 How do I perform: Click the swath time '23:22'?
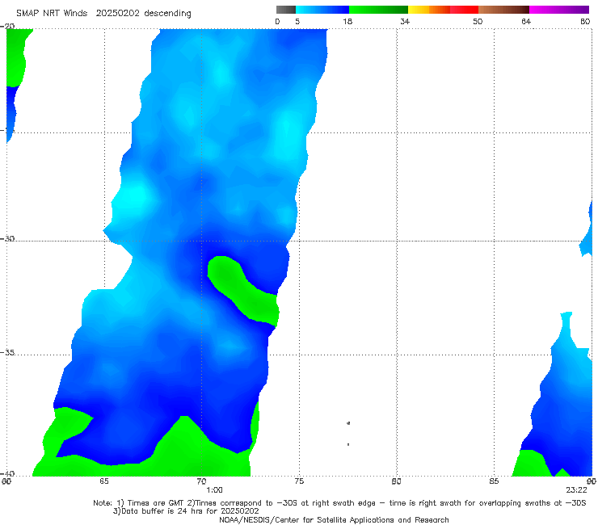[x=576, y=490]
